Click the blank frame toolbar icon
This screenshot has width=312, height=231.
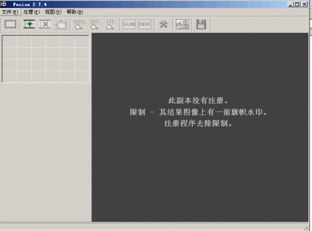(10, 25)
